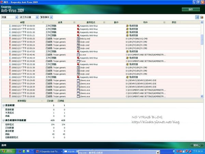Viewport: 205px width, 154px height.
Task: Click the Kaspersky Anti-Vir... taskbar group button
Action: pyautogui.click(x=49, y=152)
